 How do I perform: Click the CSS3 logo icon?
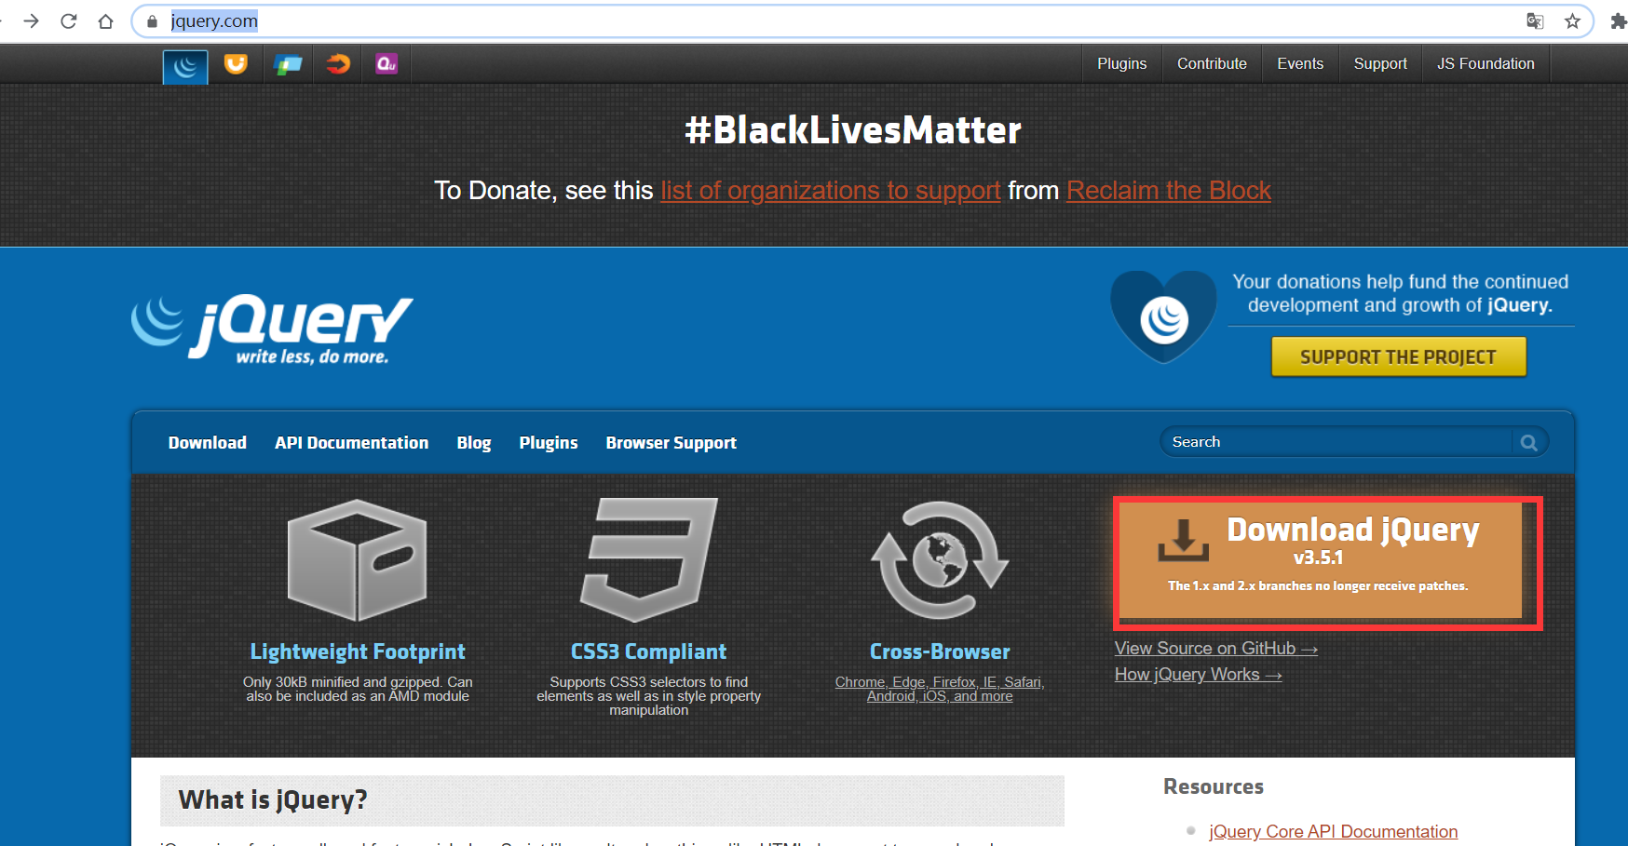pos(648,559)
